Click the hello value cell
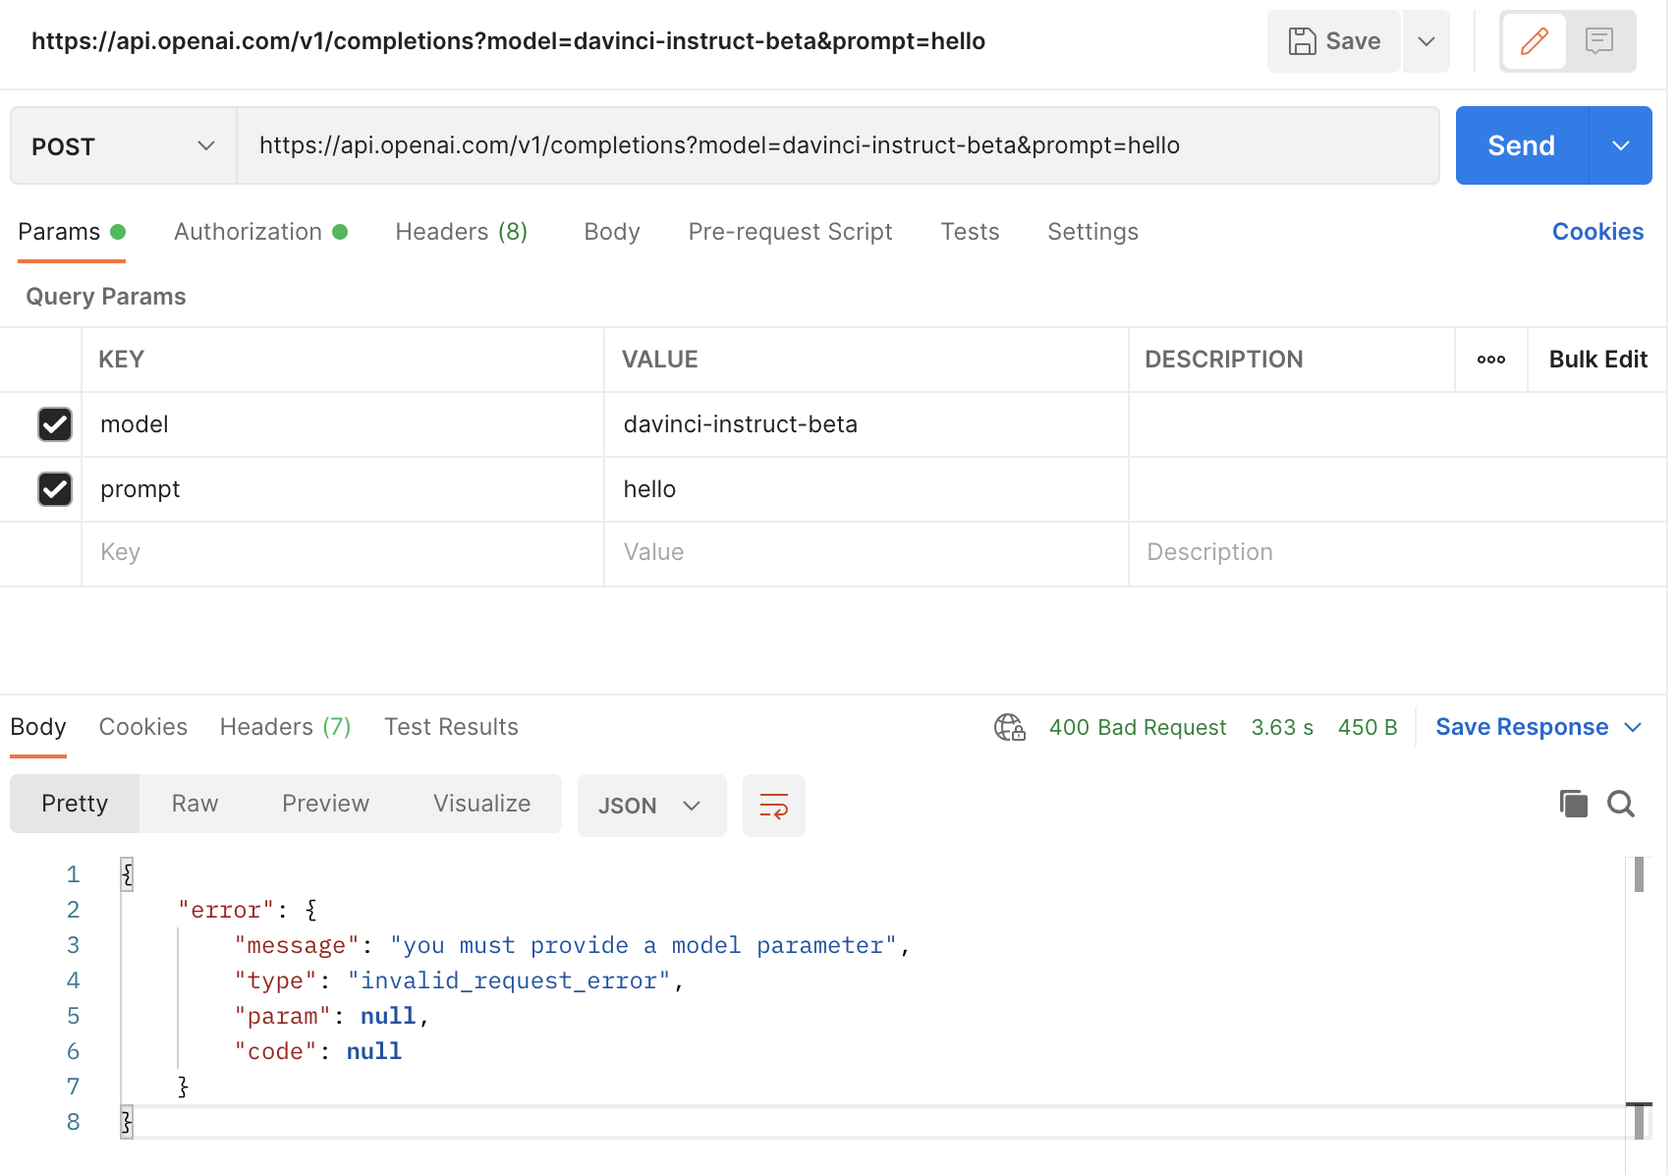 (866, 489)
